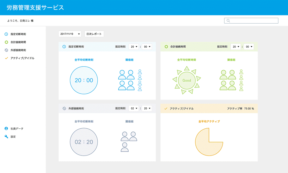Open minute dropdown in 合計接続時間 panel header

[x=249, y=46]
